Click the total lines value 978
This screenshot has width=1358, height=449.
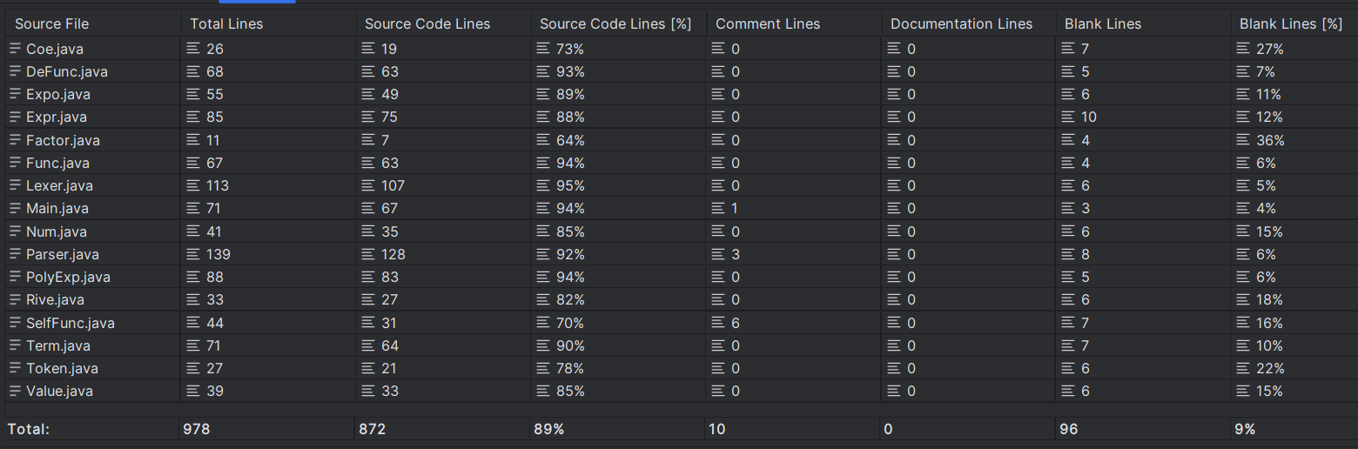click(x=196, y=429)
